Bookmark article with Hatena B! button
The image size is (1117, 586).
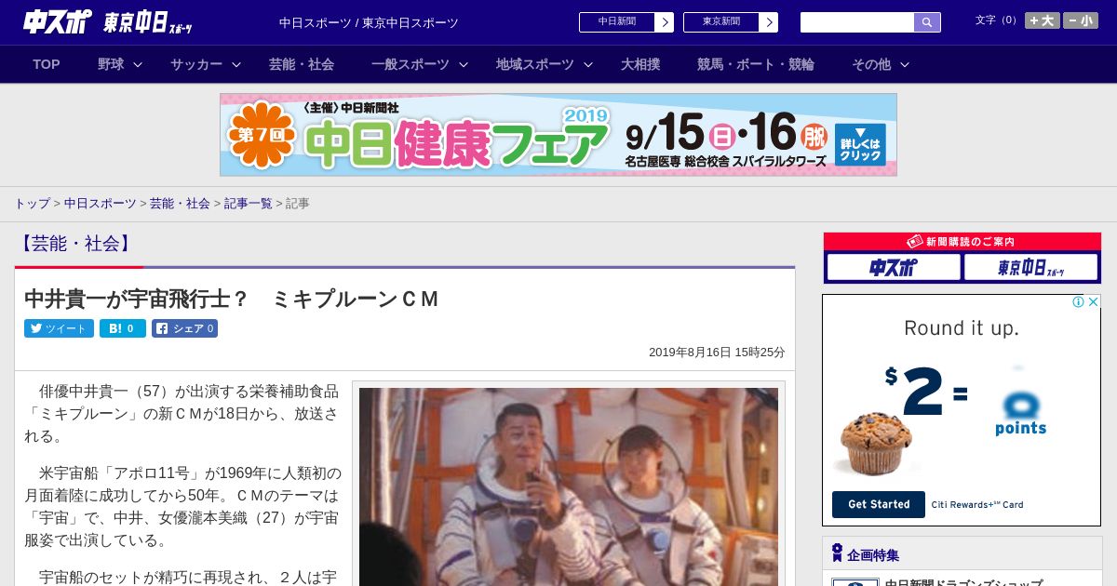123,328
